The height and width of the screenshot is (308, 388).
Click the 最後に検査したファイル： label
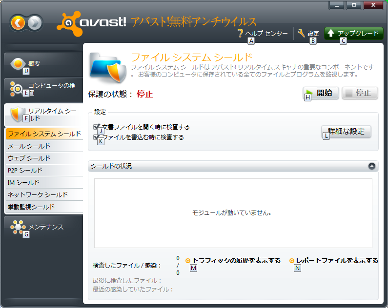[127, 281]
